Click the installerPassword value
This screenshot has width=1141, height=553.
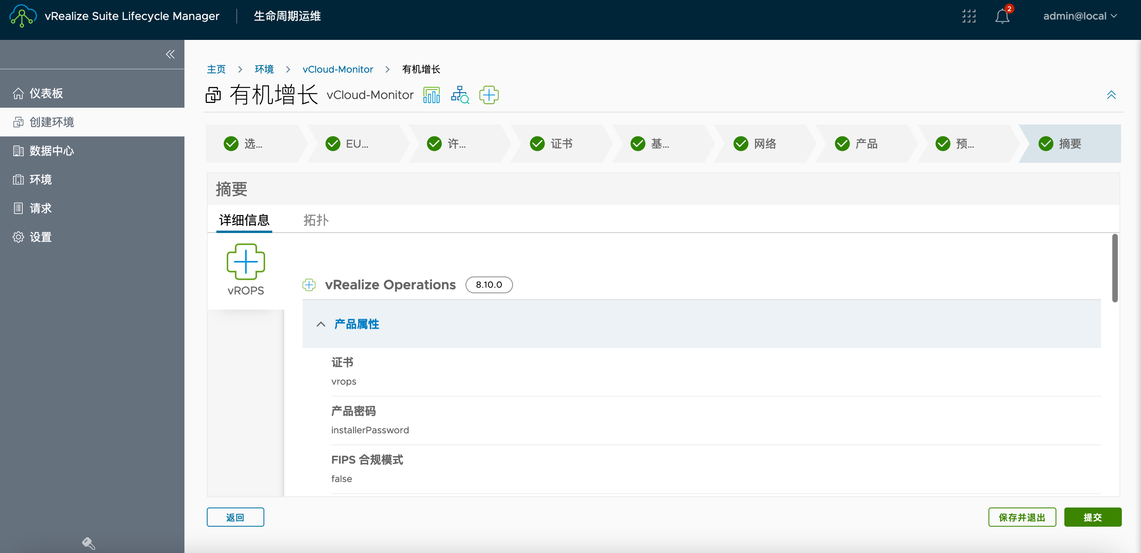click(x=370, y=430)
